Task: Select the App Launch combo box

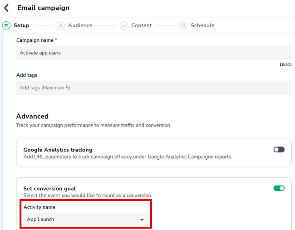Action: (x=86, y=220)
